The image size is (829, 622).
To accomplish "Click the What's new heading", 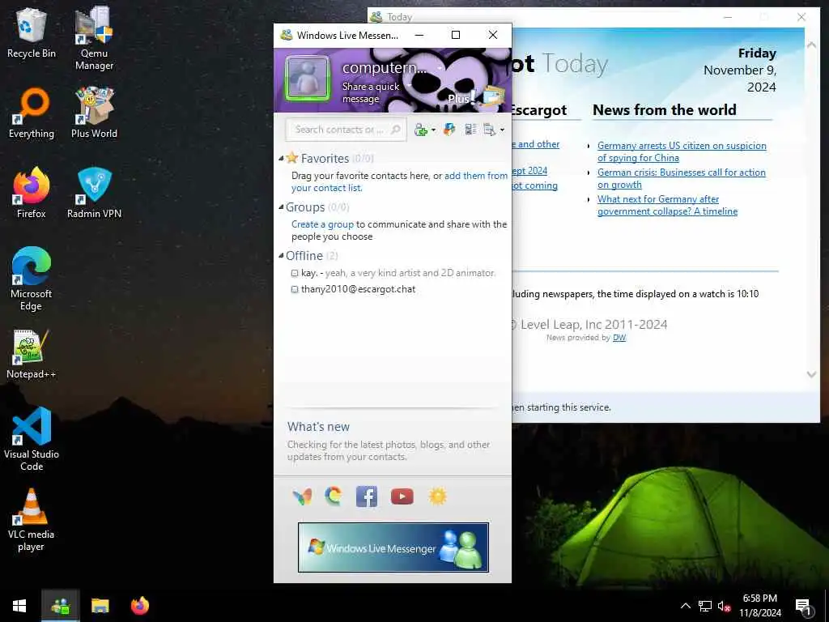I will tap(318, 427).
